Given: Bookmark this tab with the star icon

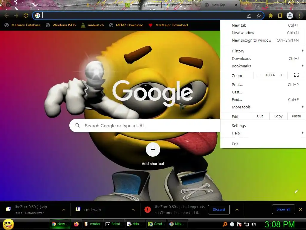Looking at the screenshot, I should [259, 16].
